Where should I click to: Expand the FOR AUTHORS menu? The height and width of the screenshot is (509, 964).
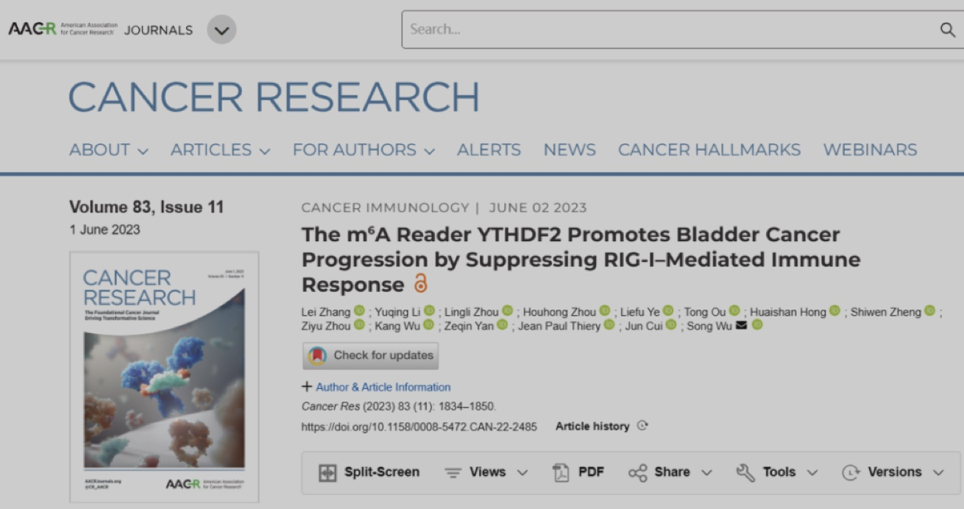tap(364, 150)
